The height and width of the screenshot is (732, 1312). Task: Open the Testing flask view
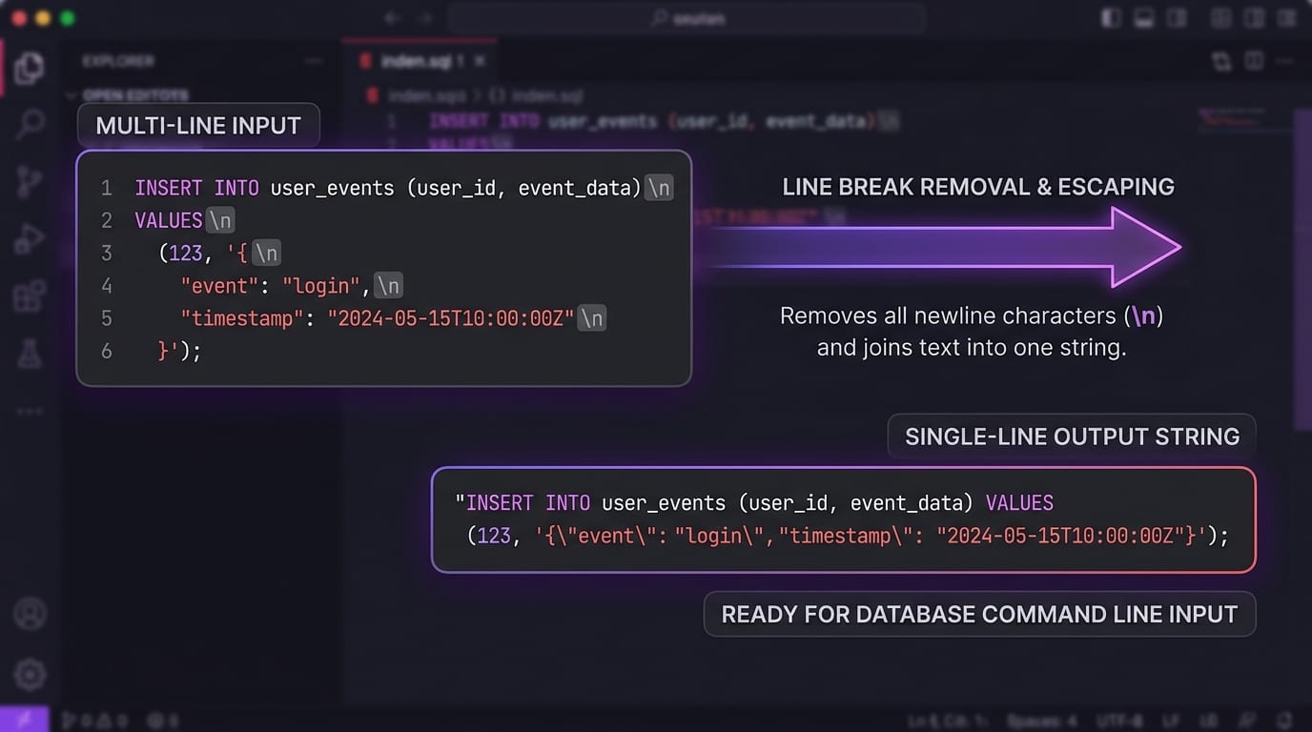[30, 354]
